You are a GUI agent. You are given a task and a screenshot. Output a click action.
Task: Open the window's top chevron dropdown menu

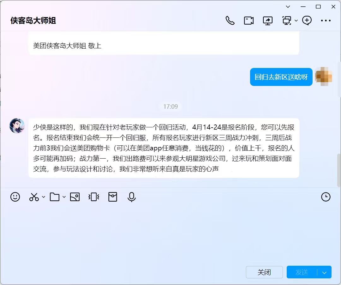point(288,7)
